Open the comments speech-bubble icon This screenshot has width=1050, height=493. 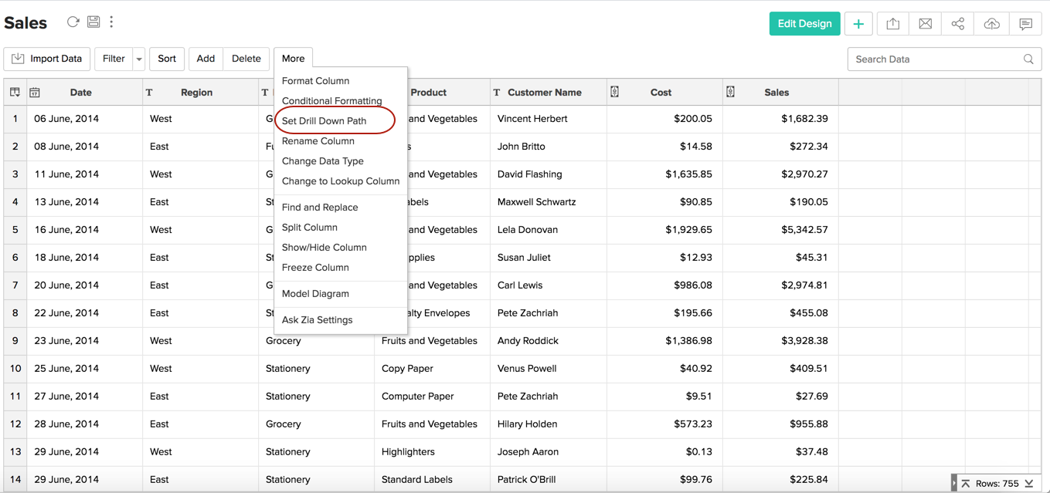(1025, 24)
